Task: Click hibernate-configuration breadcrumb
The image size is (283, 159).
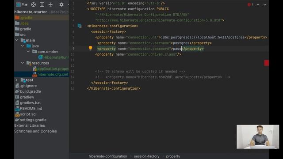Action: 108,156
